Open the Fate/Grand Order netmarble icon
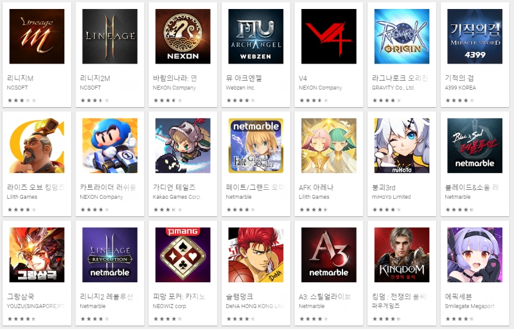Image resolution: width=514 pixels, height=329 pixels. (x=256, y=146)
